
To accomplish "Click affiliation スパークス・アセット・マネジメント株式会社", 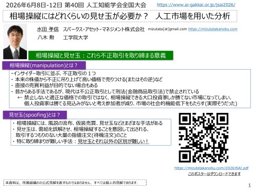I will tap(104, 29).
